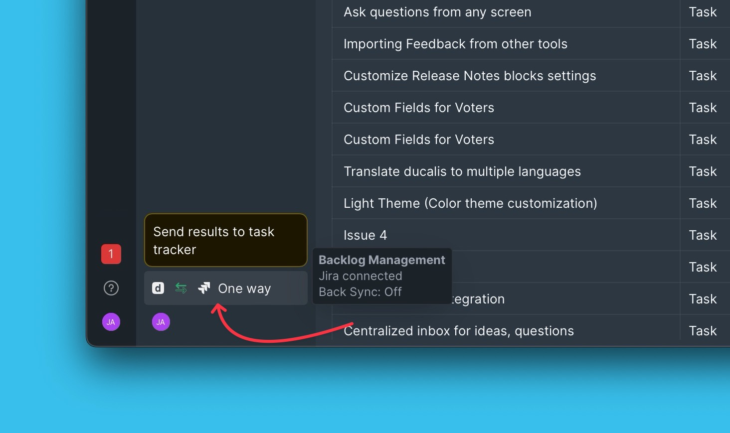Open 'Ask questions from any screen' issue
This screenshot has height=433, width=730.
[437, 12]
